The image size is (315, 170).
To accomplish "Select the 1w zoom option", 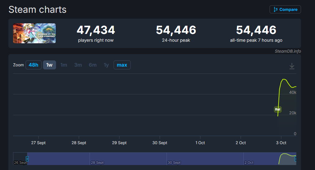I will (x=49, y=65).
